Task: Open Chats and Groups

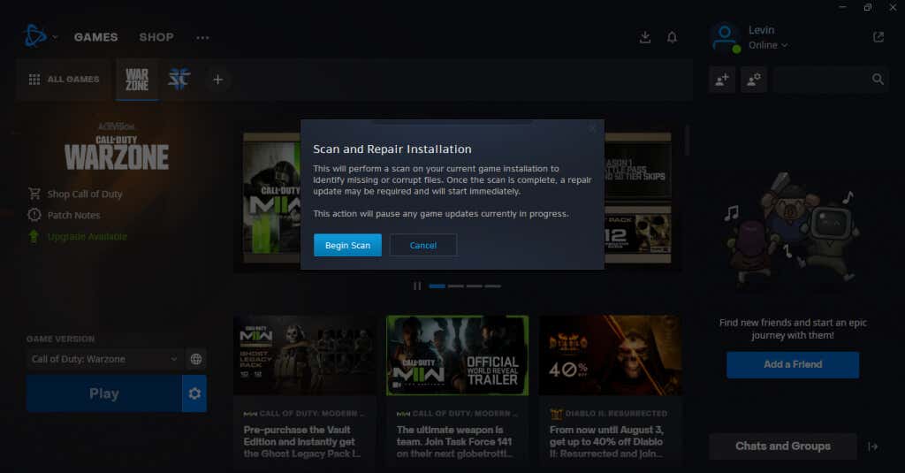Action: coord(783,446)
